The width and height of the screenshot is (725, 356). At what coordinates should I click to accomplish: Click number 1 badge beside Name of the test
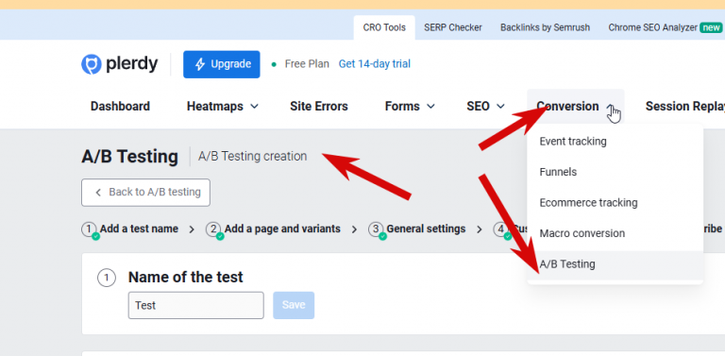tap(107, 278)
